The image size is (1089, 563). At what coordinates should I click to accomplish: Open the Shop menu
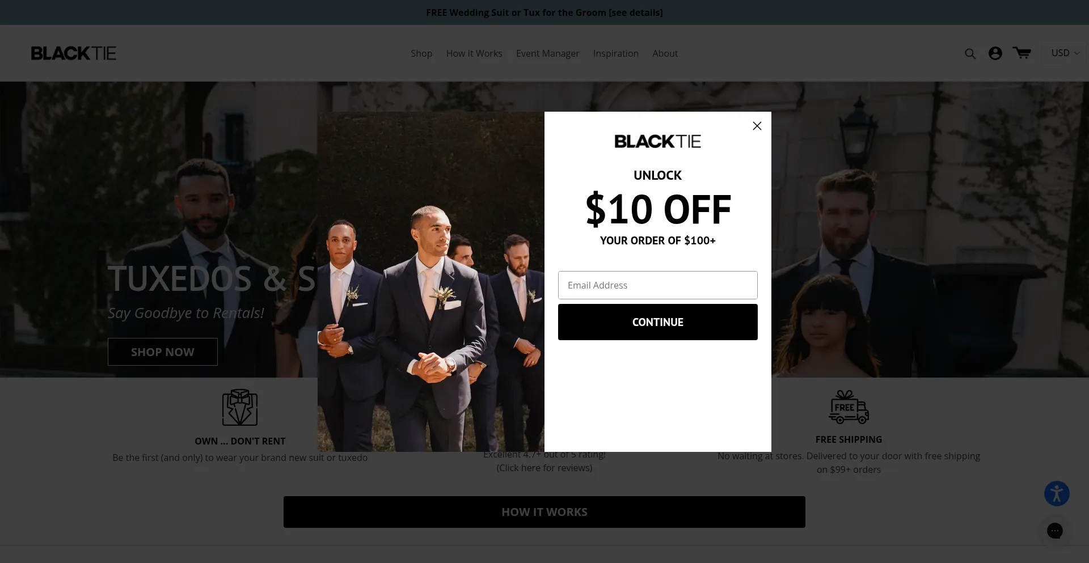click(421, 53)
